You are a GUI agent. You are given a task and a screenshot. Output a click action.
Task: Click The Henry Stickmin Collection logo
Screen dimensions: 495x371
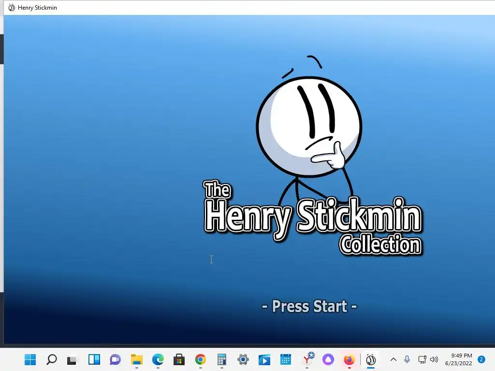coord(313,218)
